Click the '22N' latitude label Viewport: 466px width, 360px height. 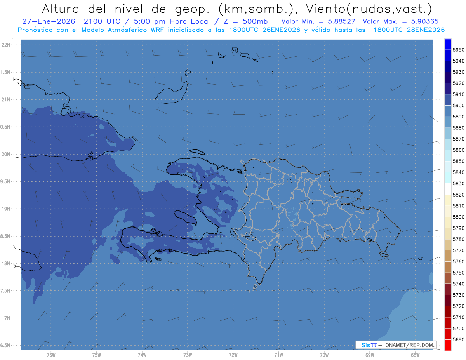pos(6,45)
